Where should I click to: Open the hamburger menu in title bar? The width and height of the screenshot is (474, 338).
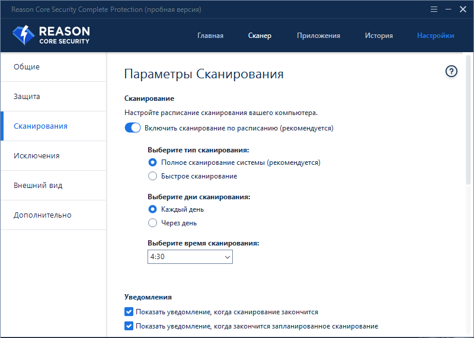(x=434, y=9)
